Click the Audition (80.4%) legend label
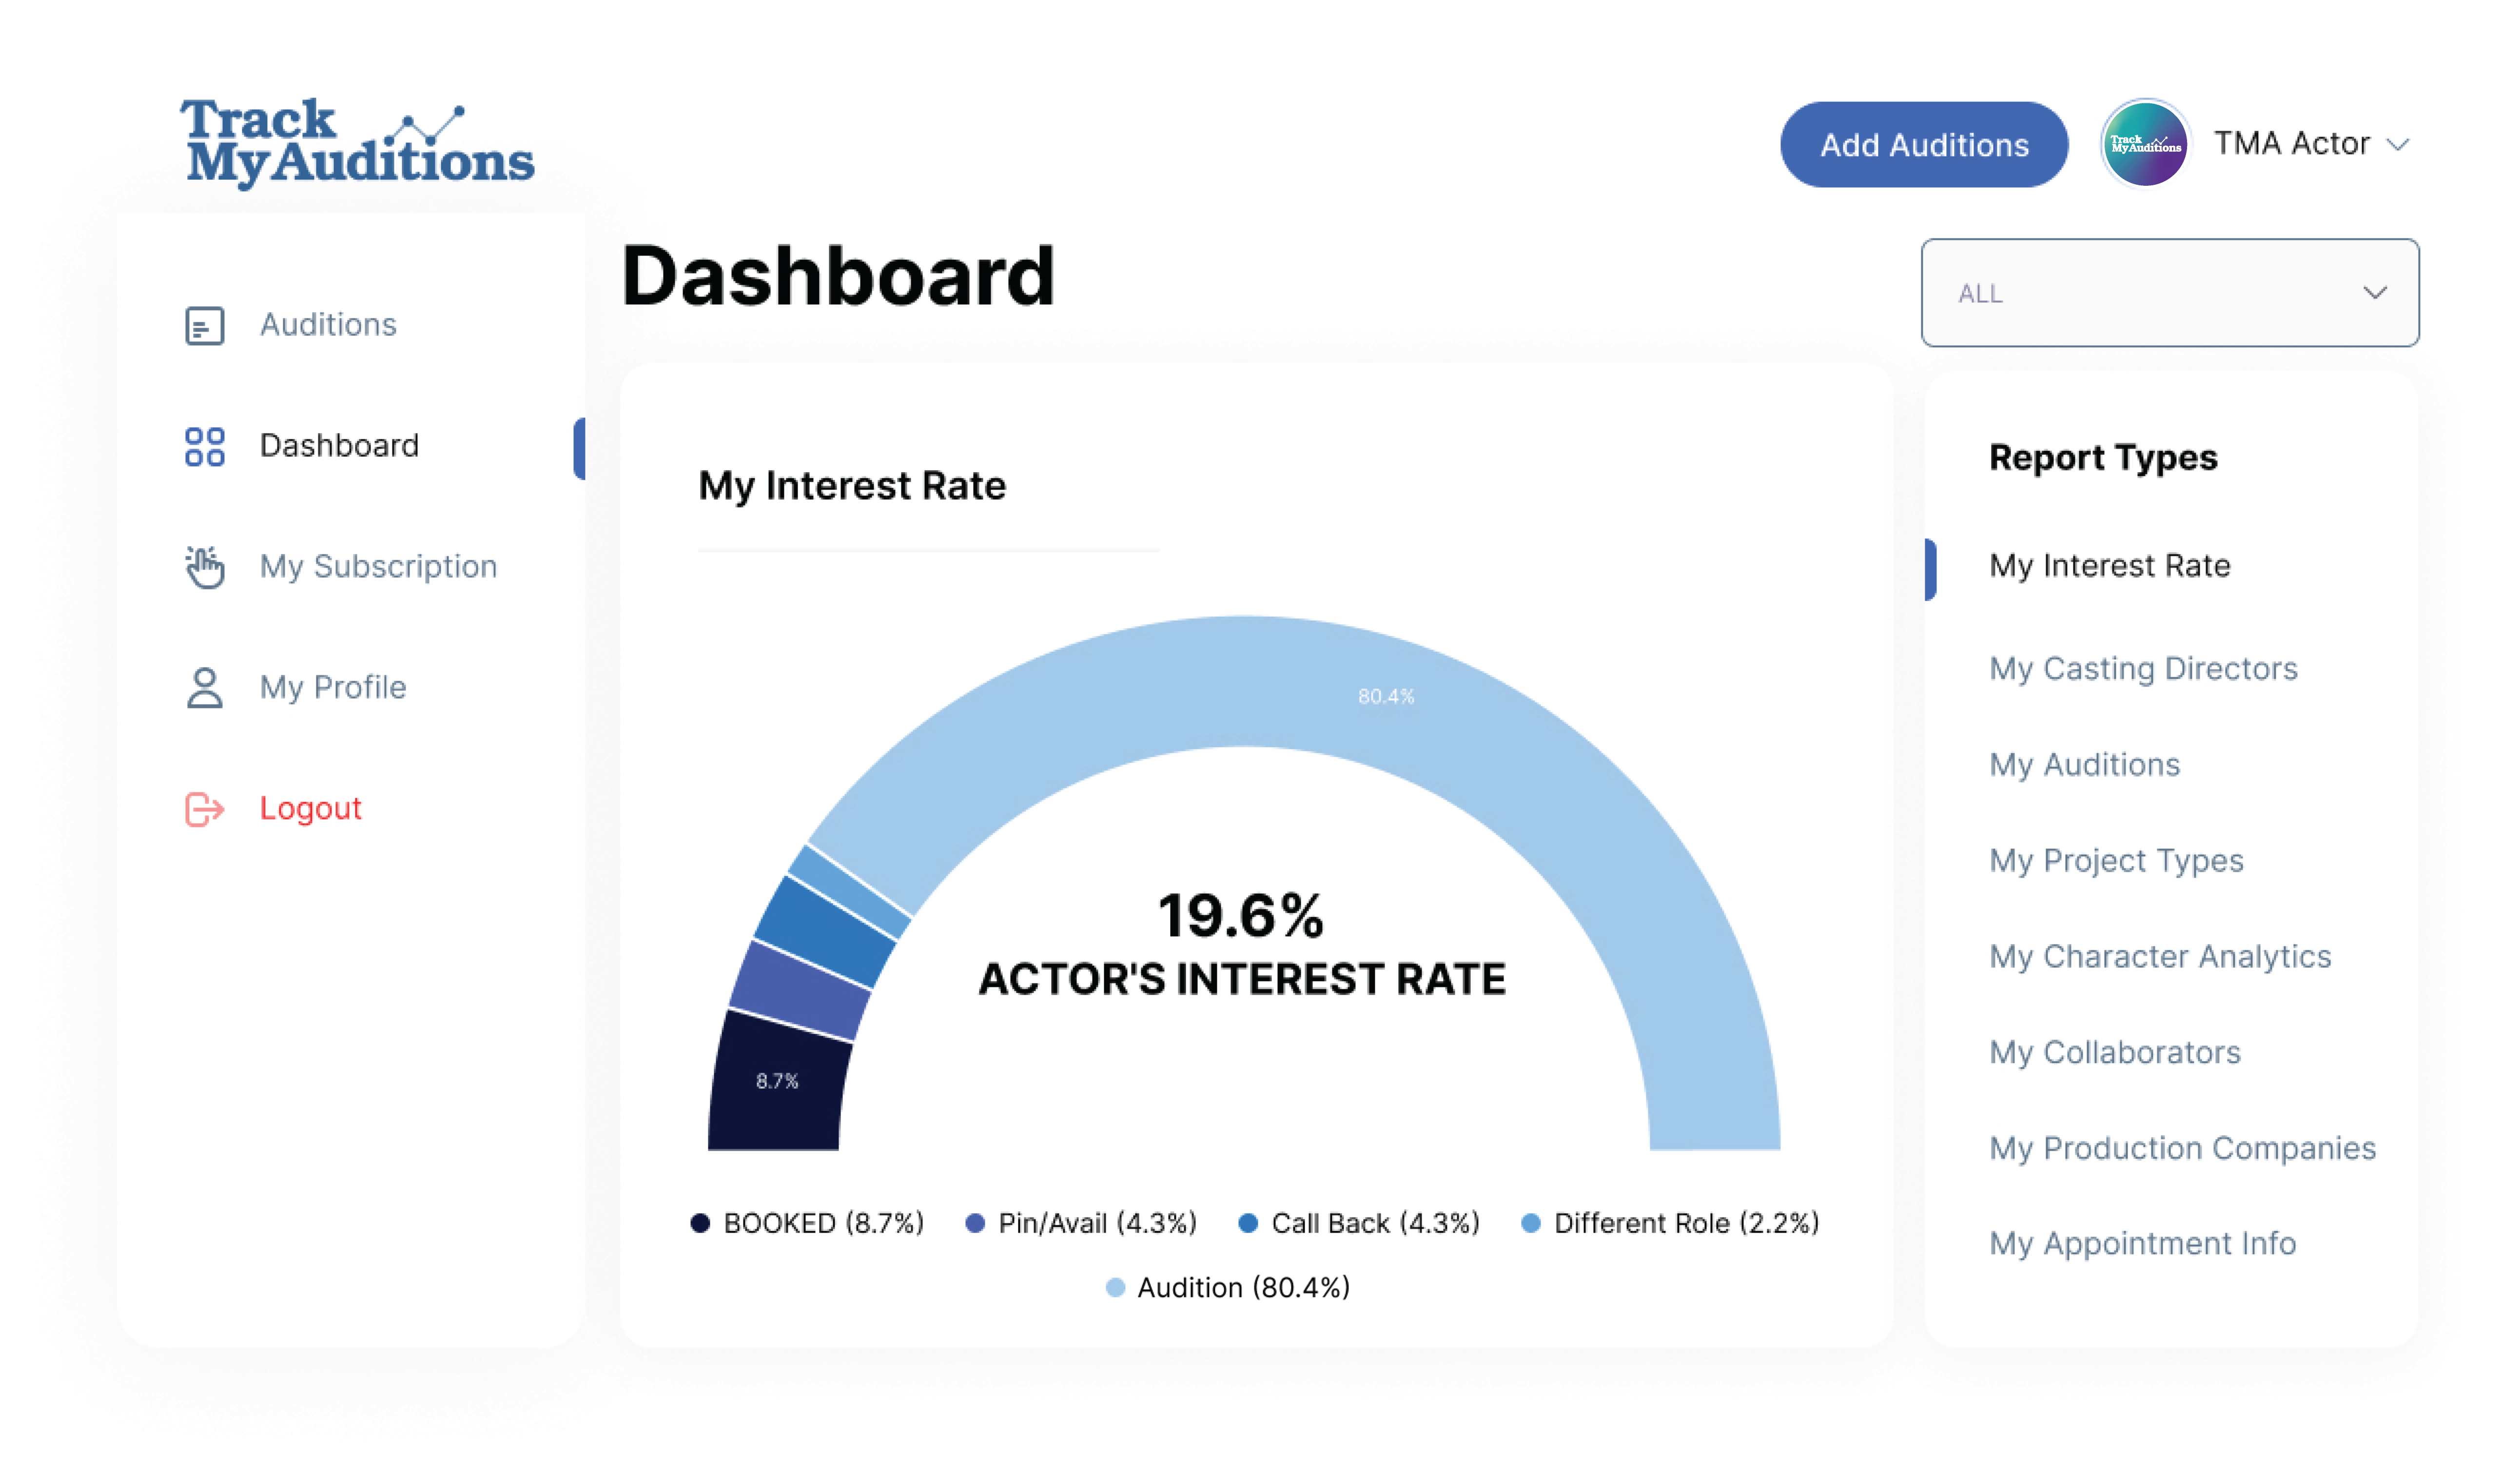The image size is (2520, 1473). [x=1244, y=1288]
